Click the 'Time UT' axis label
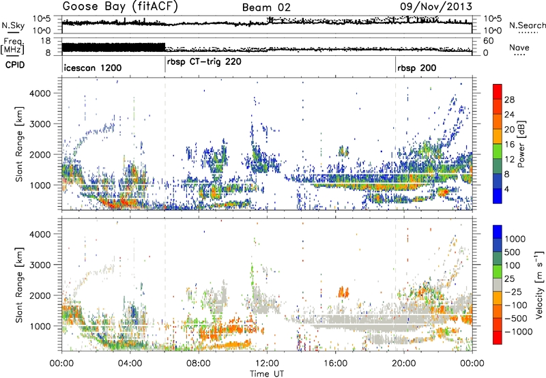Viewport: 546px width, 378px height. (x=267, y=373)
